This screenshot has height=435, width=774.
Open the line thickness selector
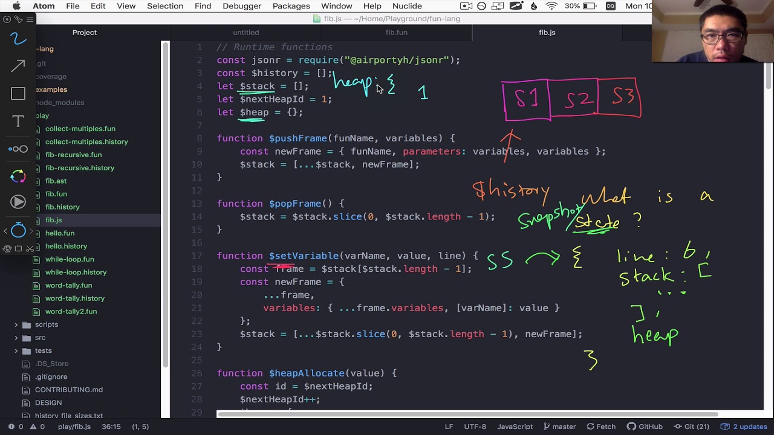(18, 149)
